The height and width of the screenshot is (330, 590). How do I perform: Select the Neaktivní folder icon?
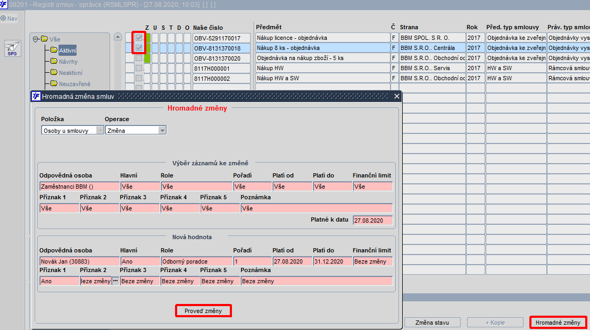[x=54, y=72]
